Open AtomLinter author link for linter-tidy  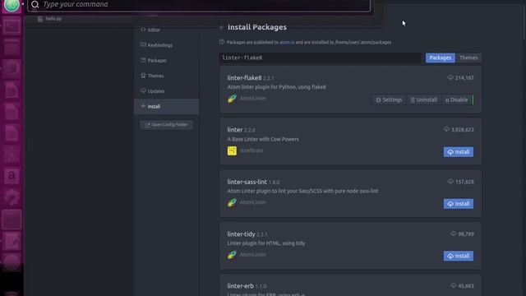point(253,254)
